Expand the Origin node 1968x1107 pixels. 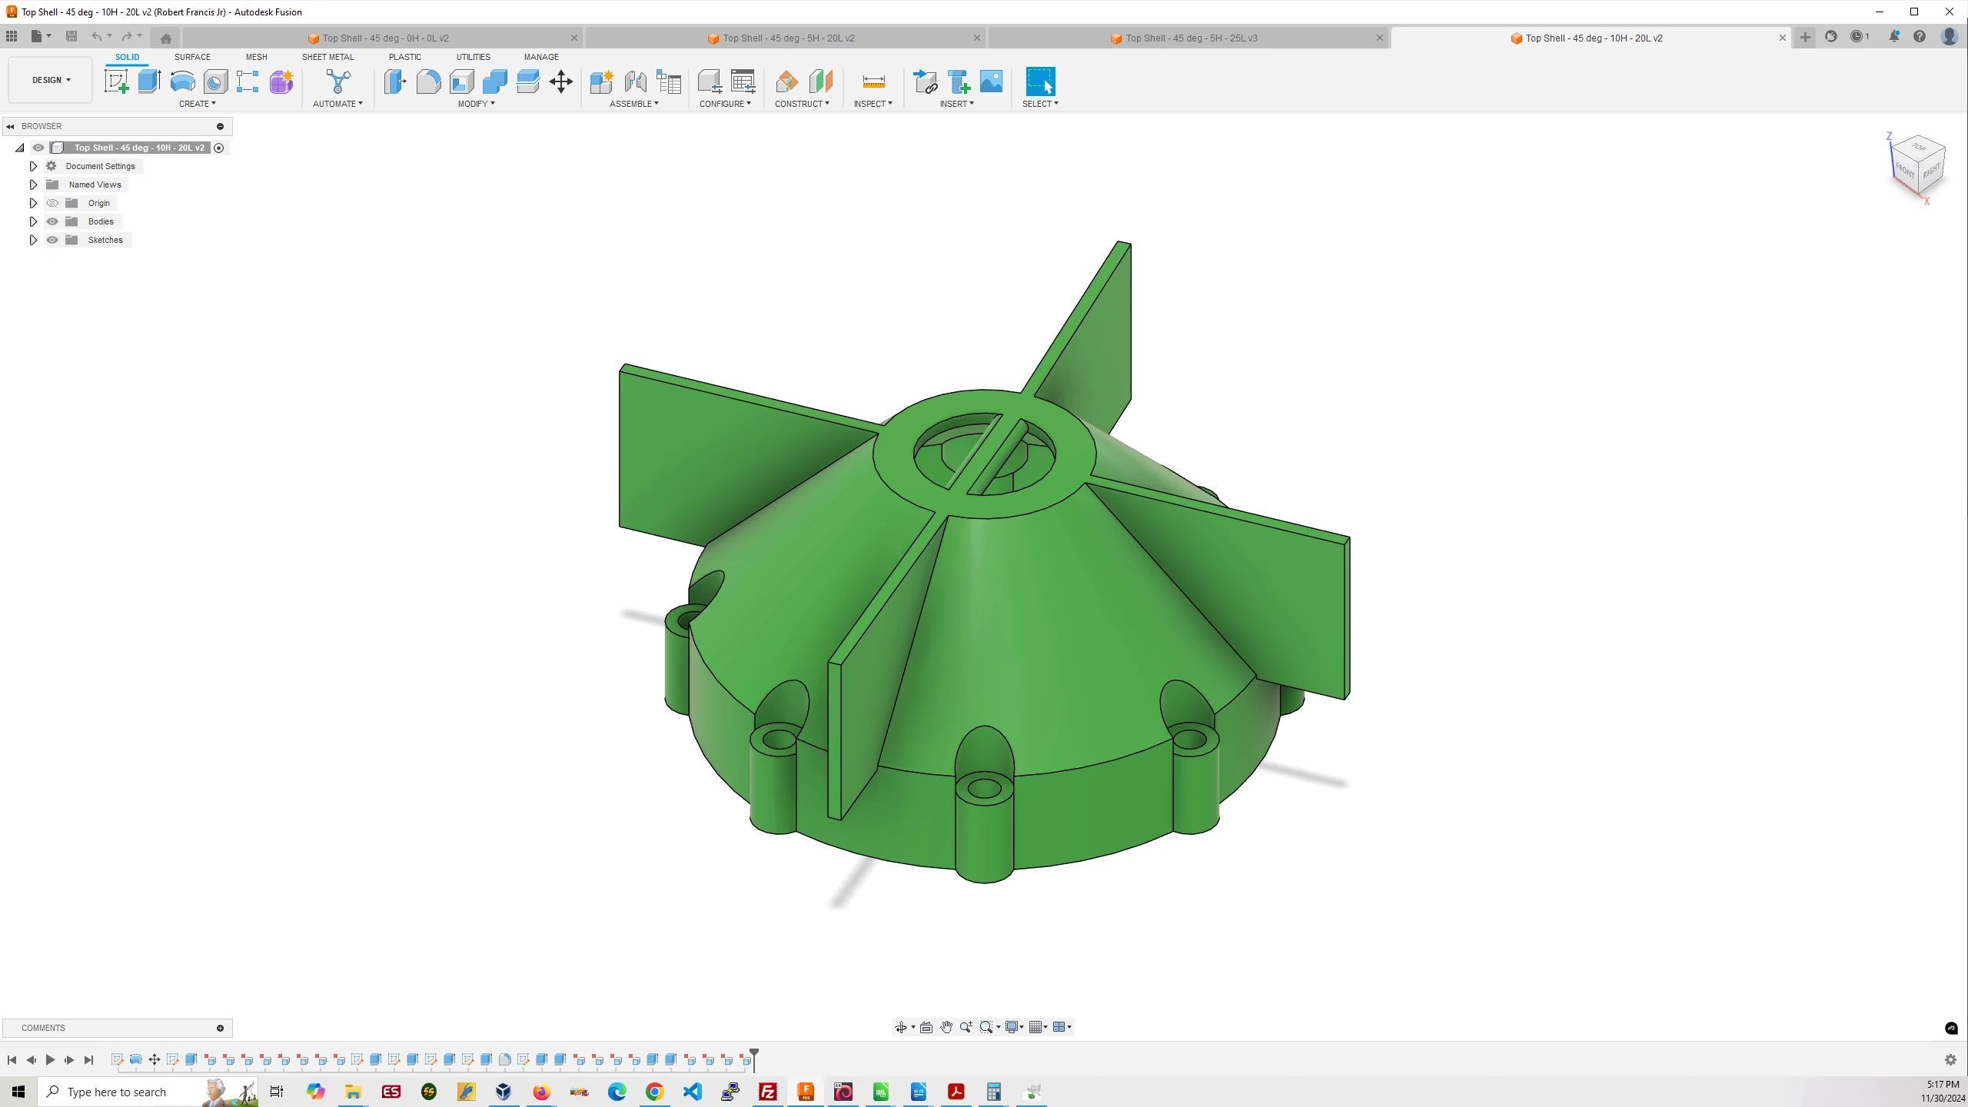coord(33,203)
